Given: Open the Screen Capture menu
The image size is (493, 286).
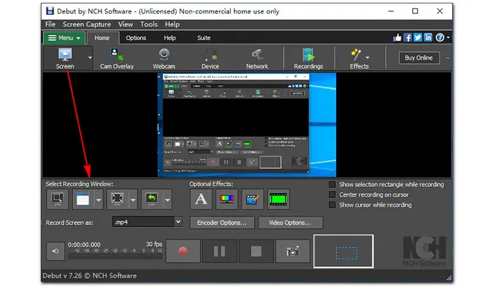Looking at the screenshot, I should pos(87,24).
